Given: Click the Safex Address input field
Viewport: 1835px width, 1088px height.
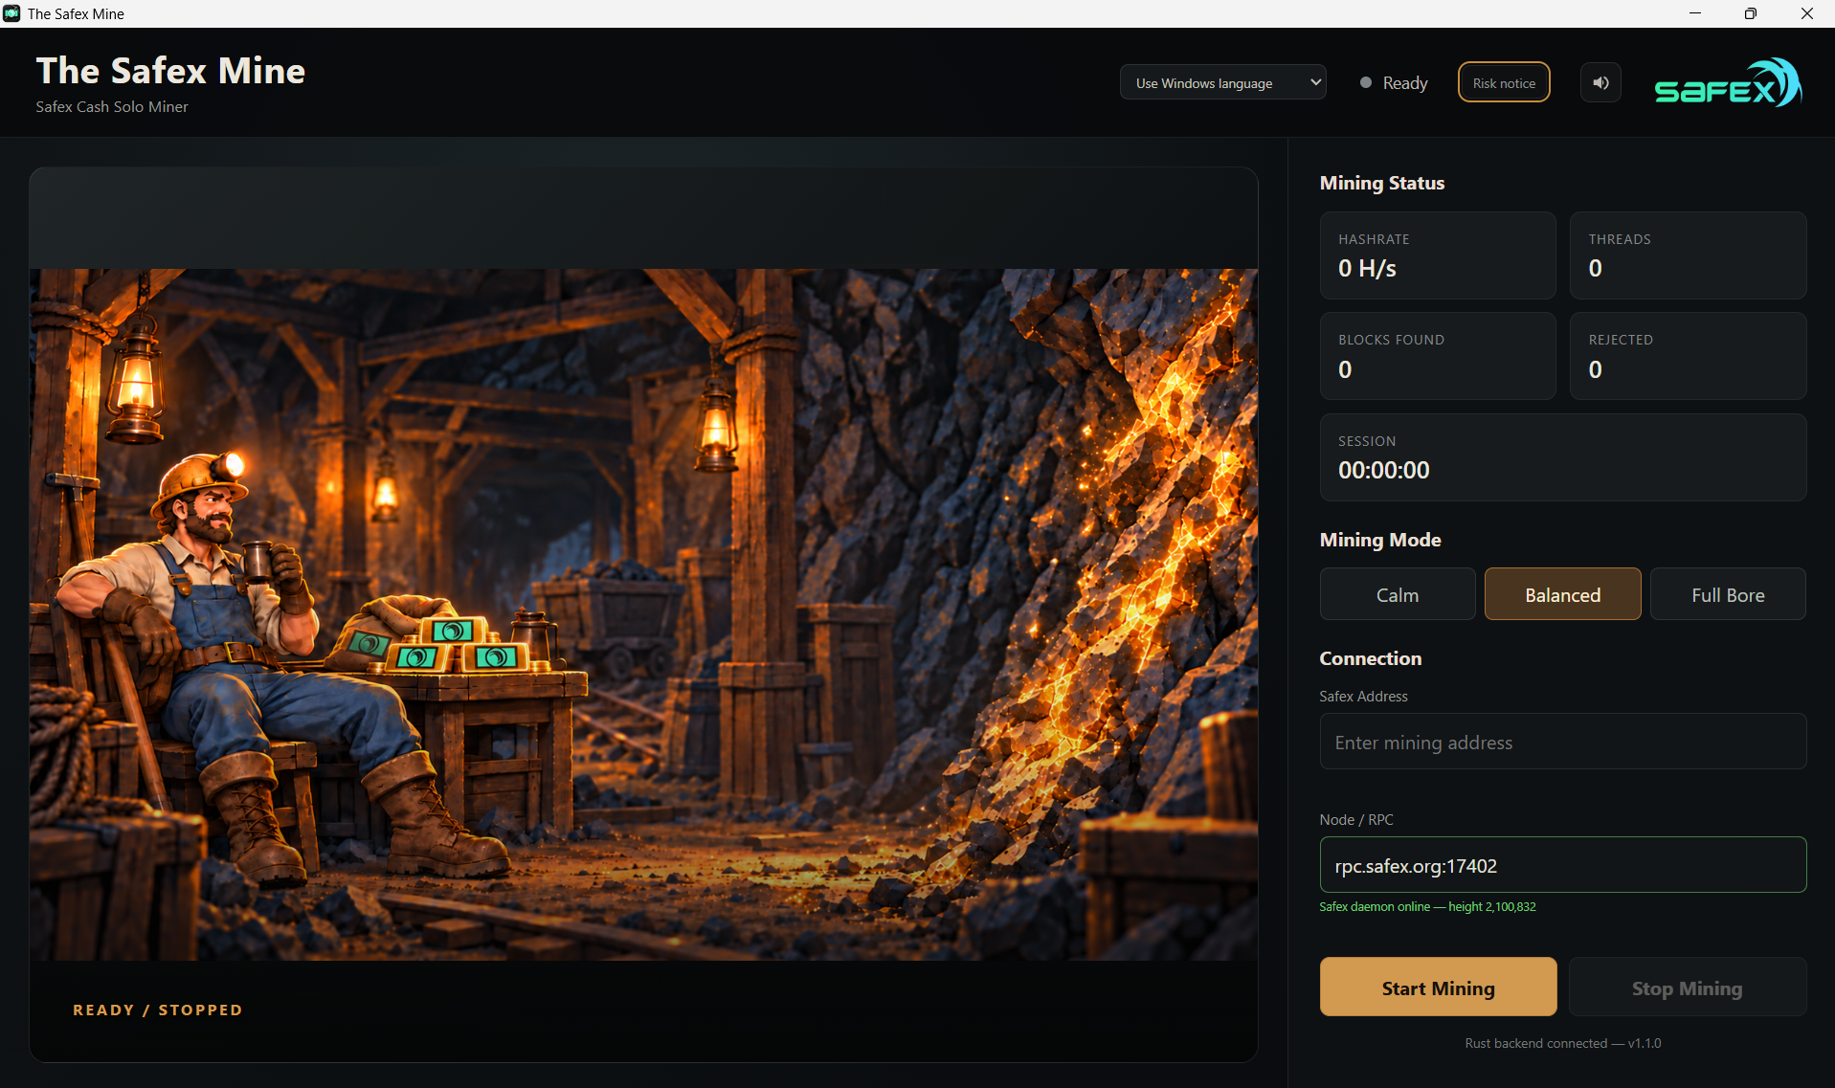Looking at the screenshot, I should tap(1563, 742).
